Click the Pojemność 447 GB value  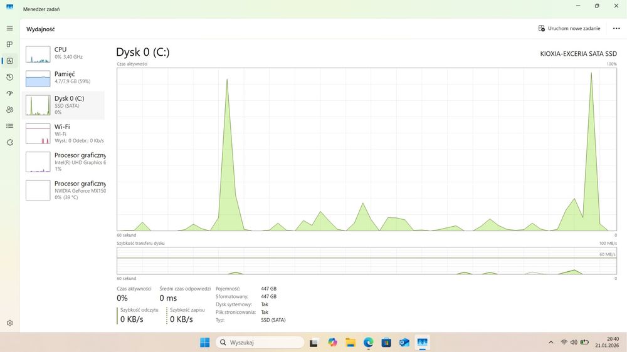269,289
